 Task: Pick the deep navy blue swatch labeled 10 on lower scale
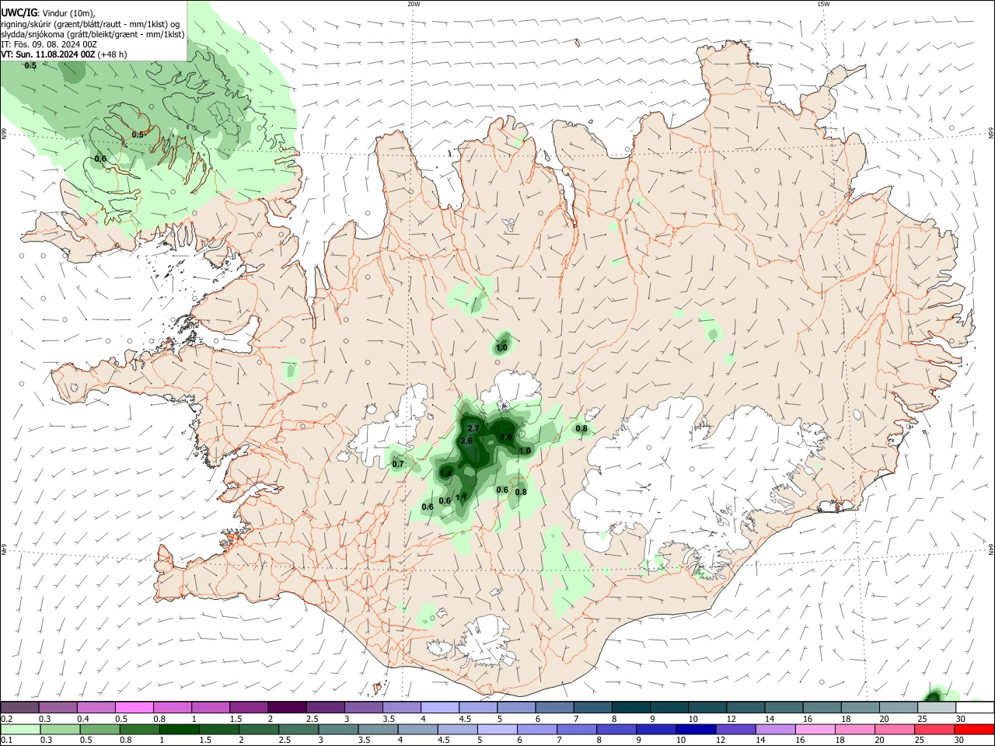click(x=696, y=730)
